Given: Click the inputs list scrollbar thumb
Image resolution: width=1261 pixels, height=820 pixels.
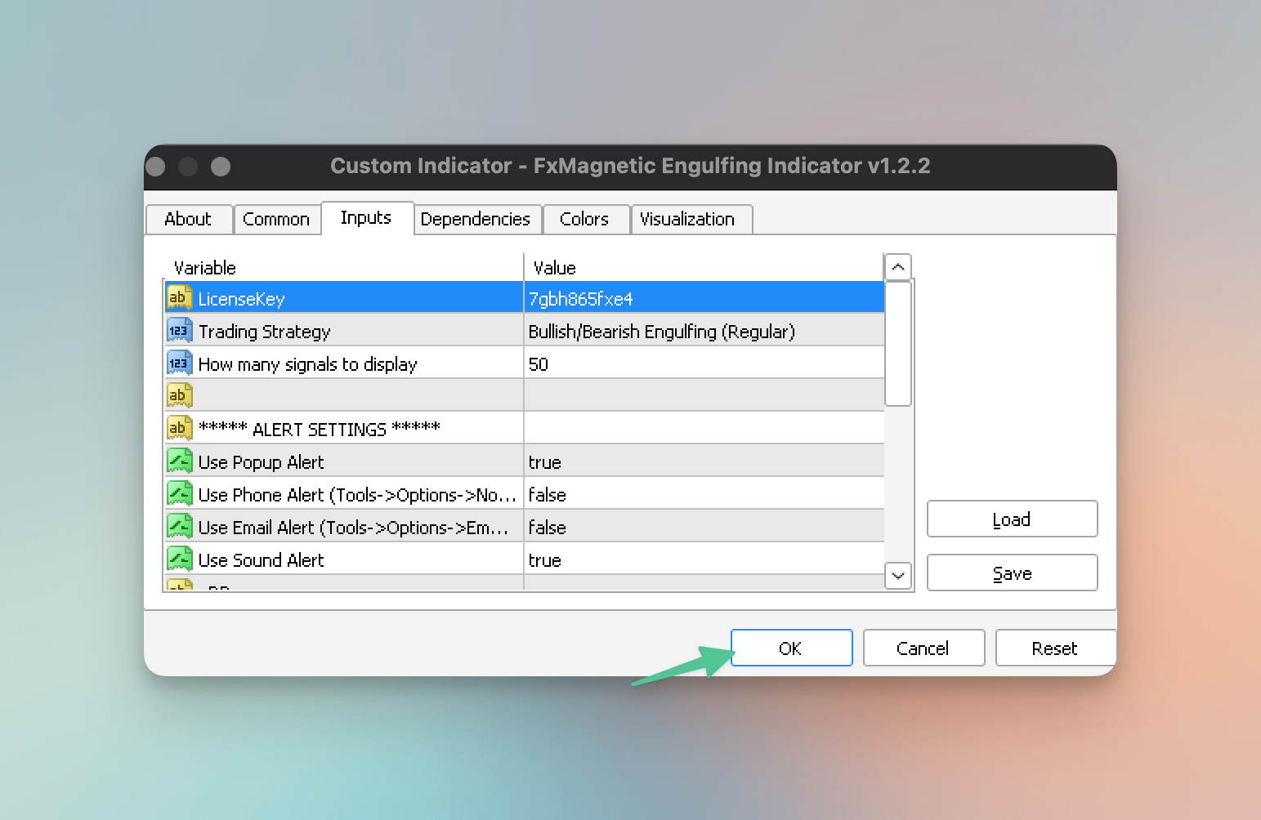Looking at the screenshot, I should coord(898,343).
